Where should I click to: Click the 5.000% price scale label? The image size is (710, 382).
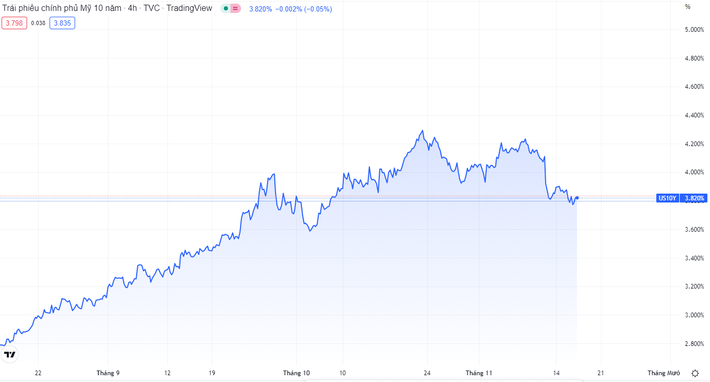(694, 30)
